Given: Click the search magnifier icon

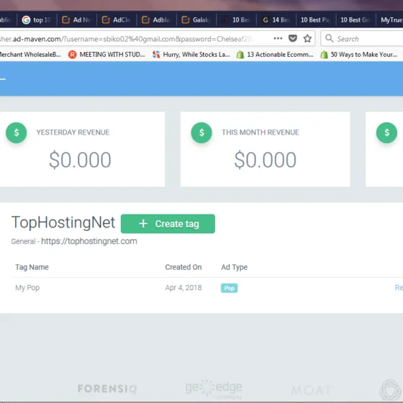Looking at the screenshot, I should pyautogui.click(x=330, y=39).
